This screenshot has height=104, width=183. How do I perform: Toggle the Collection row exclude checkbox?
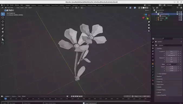coord(177,12)
